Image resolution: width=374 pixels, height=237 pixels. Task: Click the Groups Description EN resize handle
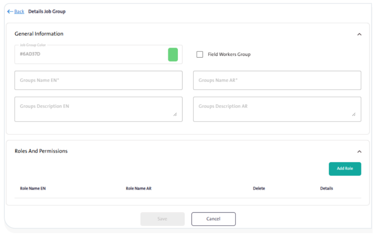(175, 114)
